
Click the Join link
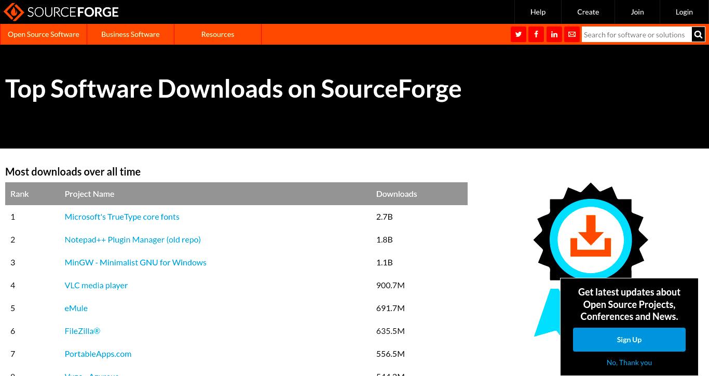637,12
